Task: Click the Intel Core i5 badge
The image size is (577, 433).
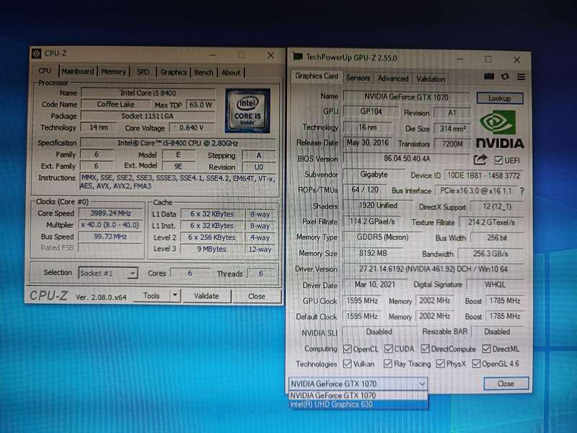Action: [247, 110]
